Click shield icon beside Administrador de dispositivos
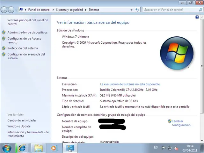 tap(4, 33)
